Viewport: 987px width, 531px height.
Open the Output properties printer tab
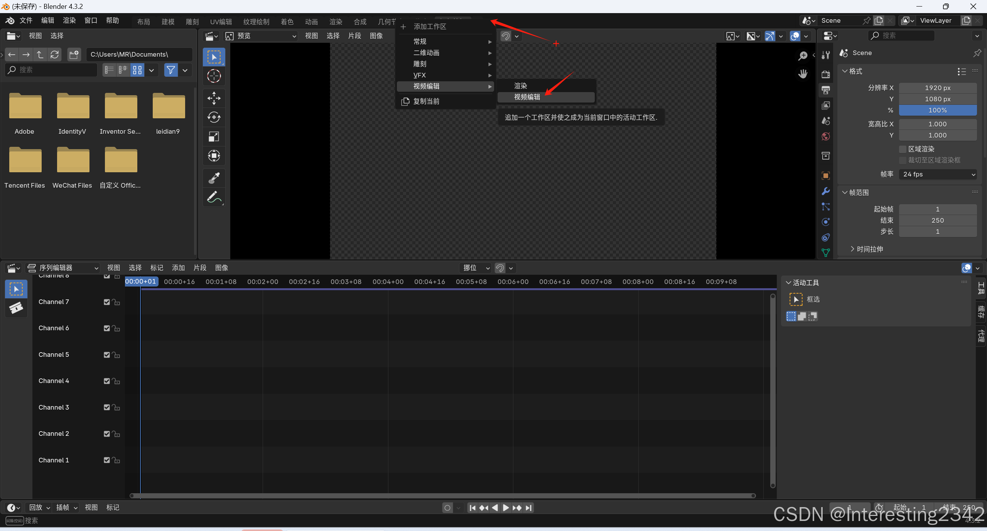(826, 90)
